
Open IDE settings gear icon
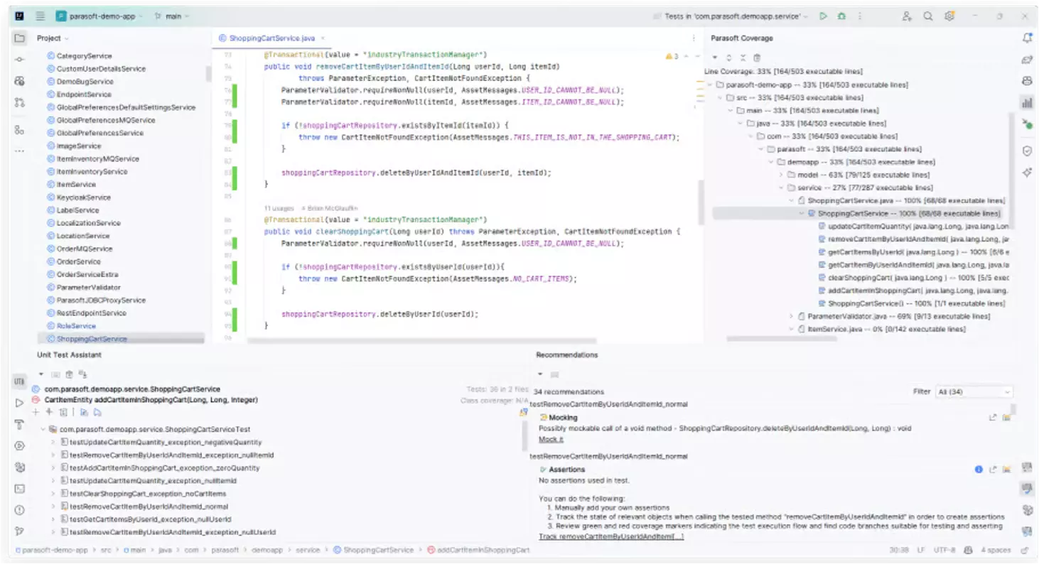tap(949, 16)
